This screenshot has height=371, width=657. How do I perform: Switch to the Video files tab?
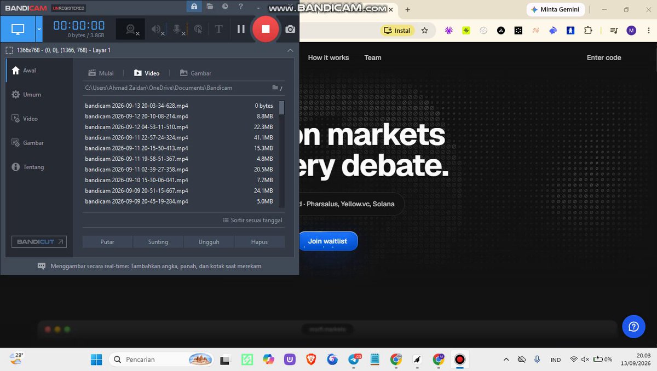[147, 73]
